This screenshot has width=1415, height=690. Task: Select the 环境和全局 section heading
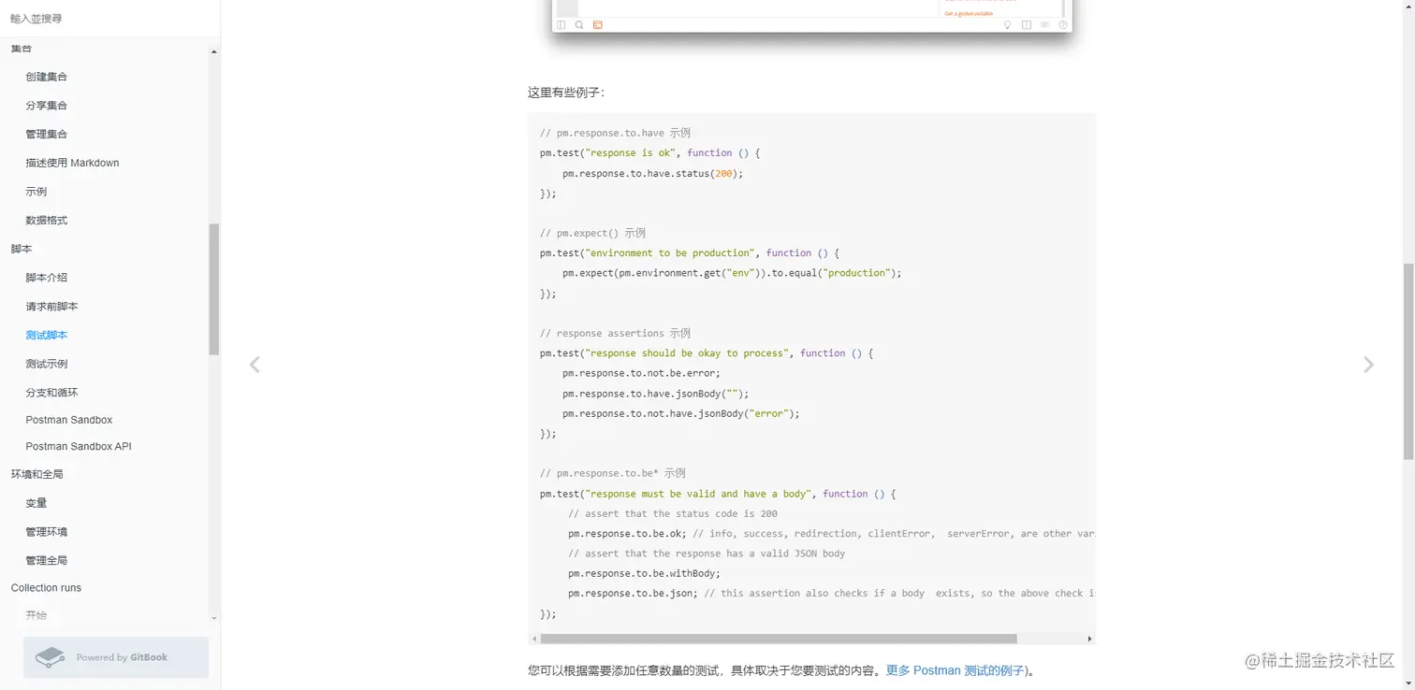pyautogui.click(x=37, y=474)
